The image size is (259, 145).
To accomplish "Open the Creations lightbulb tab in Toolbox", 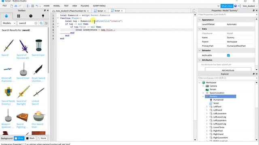I will [43, 16].
